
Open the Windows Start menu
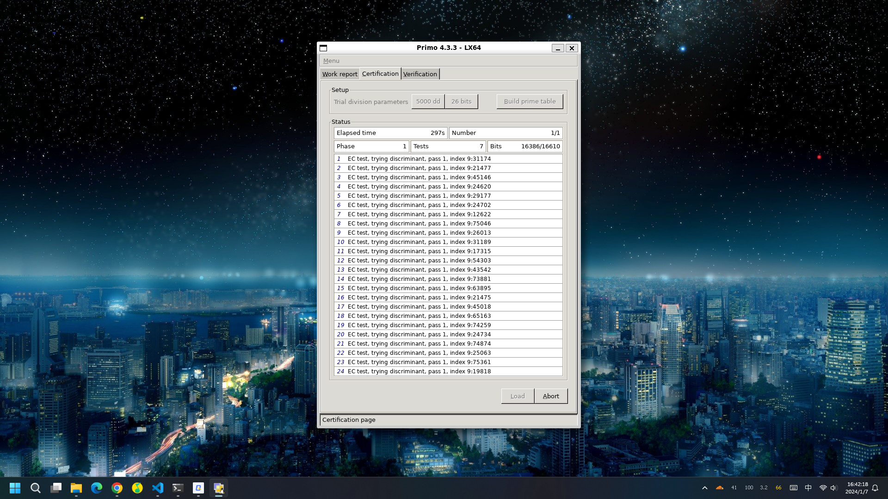click(15, 488)
